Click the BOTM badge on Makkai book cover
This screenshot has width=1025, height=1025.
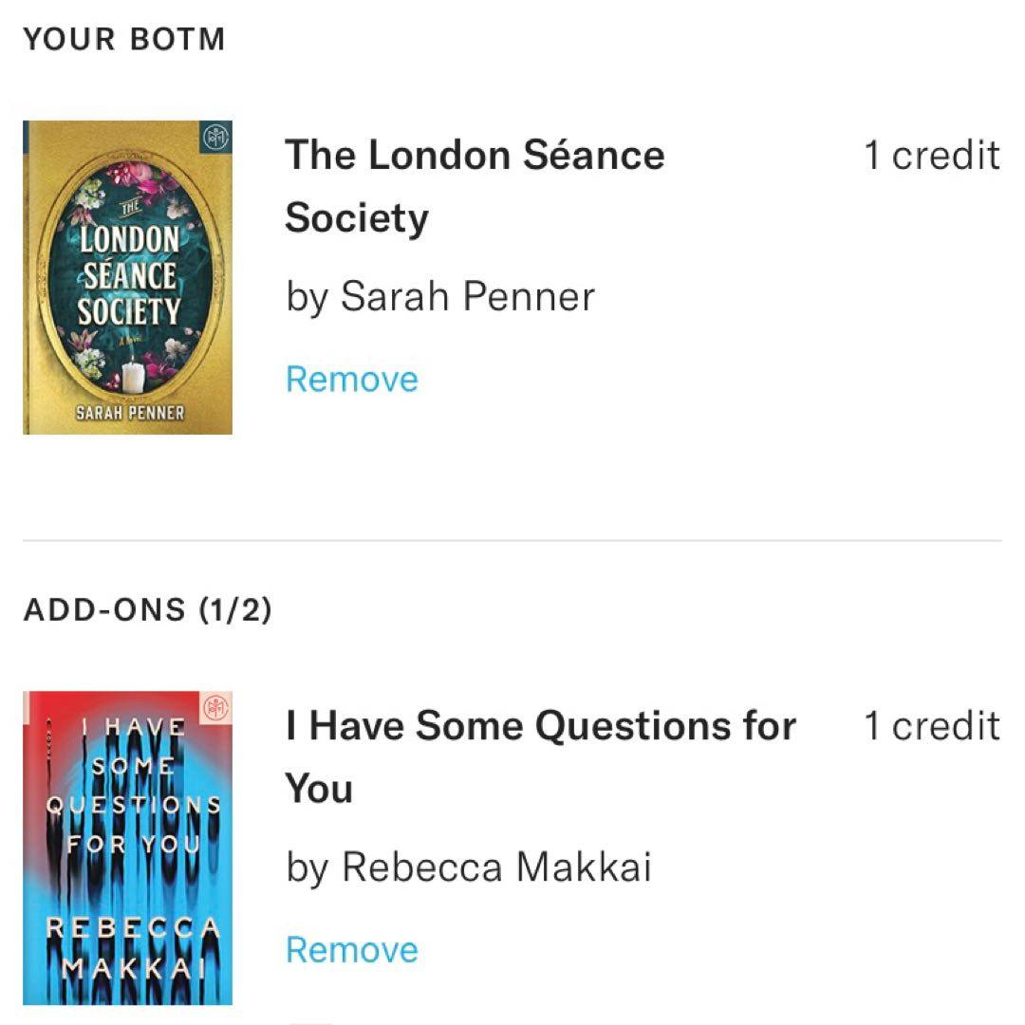pos(216,708)
